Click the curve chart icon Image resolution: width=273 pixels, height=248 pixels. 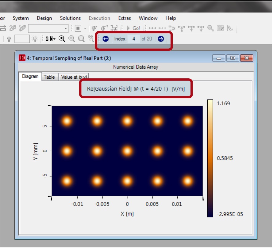pyautogui.click(x=230, y=28)
